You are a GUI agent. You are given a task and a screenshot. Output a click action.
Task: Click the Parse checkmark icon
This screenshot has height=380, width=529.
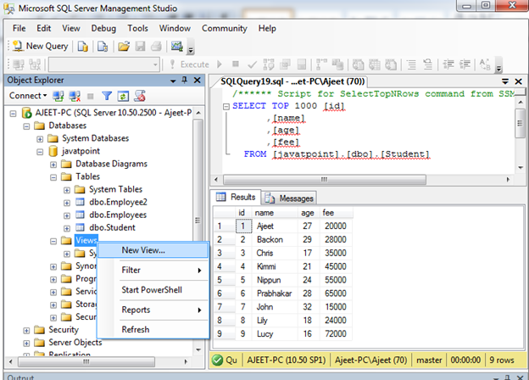tap(252, 64)
